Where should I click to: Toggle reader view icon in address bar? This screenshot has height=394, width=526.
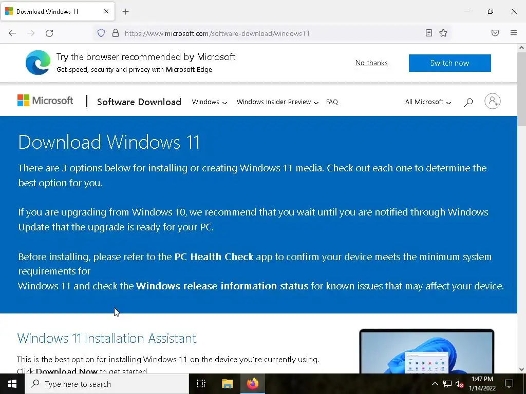tap(428, 33)
